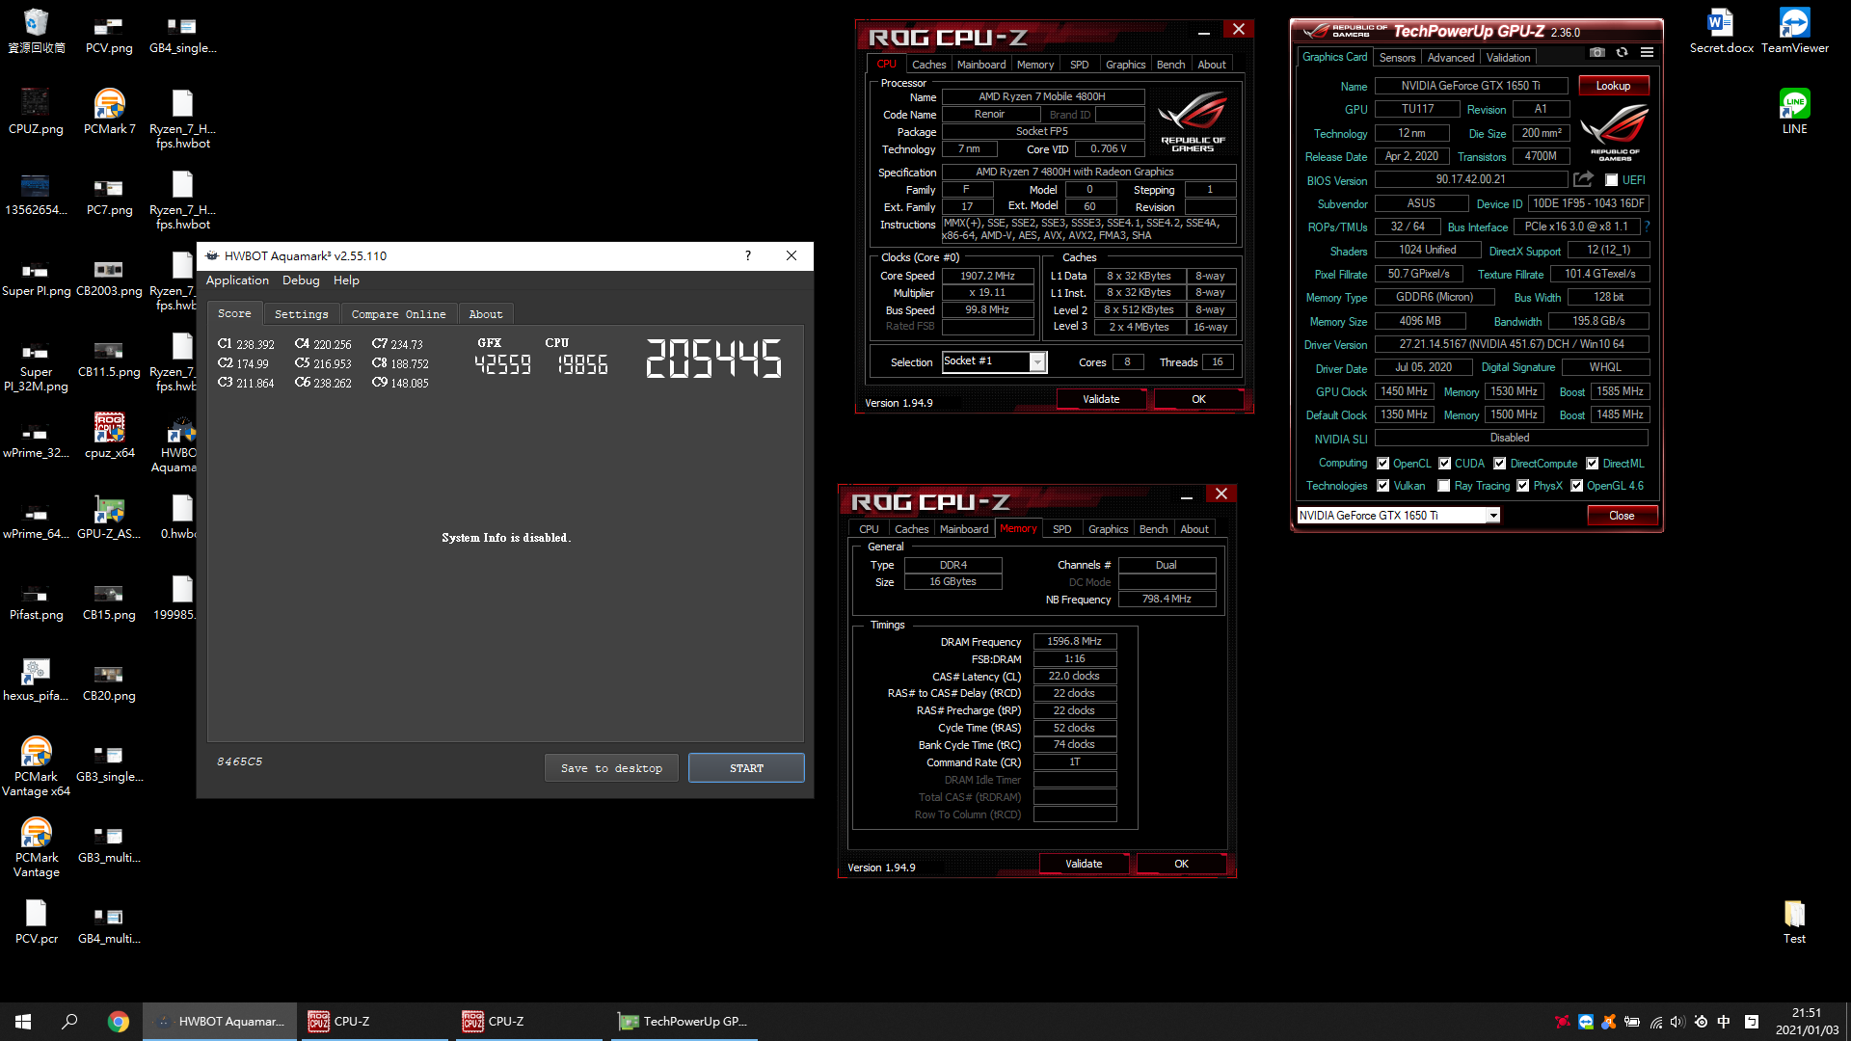Open the Advanced tab in GPU-Z

(x=1450, y=58)
